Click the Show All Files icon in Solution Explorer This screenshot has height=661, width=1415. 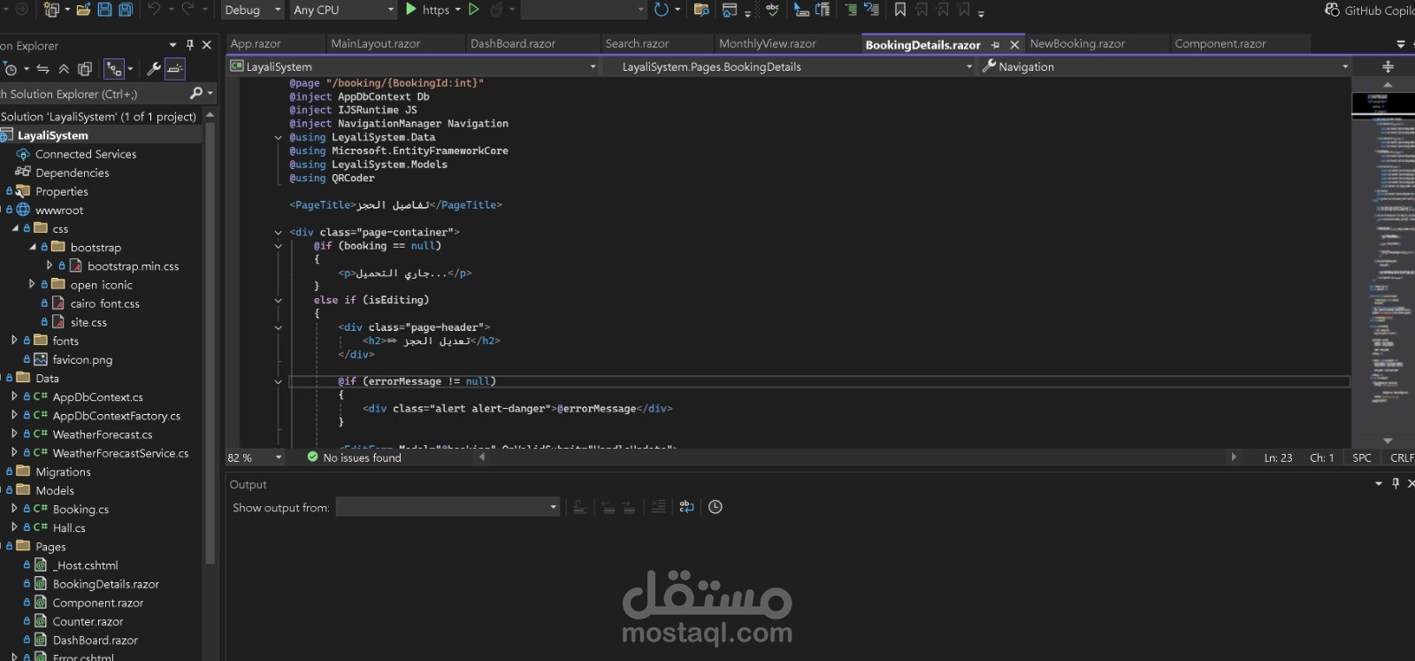[x=85, y=69]
